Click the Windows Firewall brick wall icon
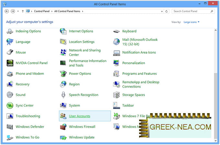Image resolution: width=220 pixels, height=145 pixels. click(x=63, y=127)
